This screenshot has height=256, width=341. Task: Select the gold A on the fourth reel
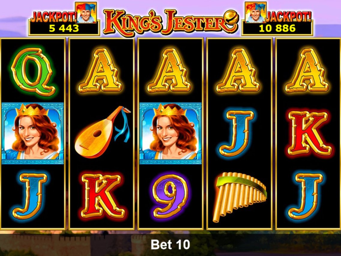point(238,70)
